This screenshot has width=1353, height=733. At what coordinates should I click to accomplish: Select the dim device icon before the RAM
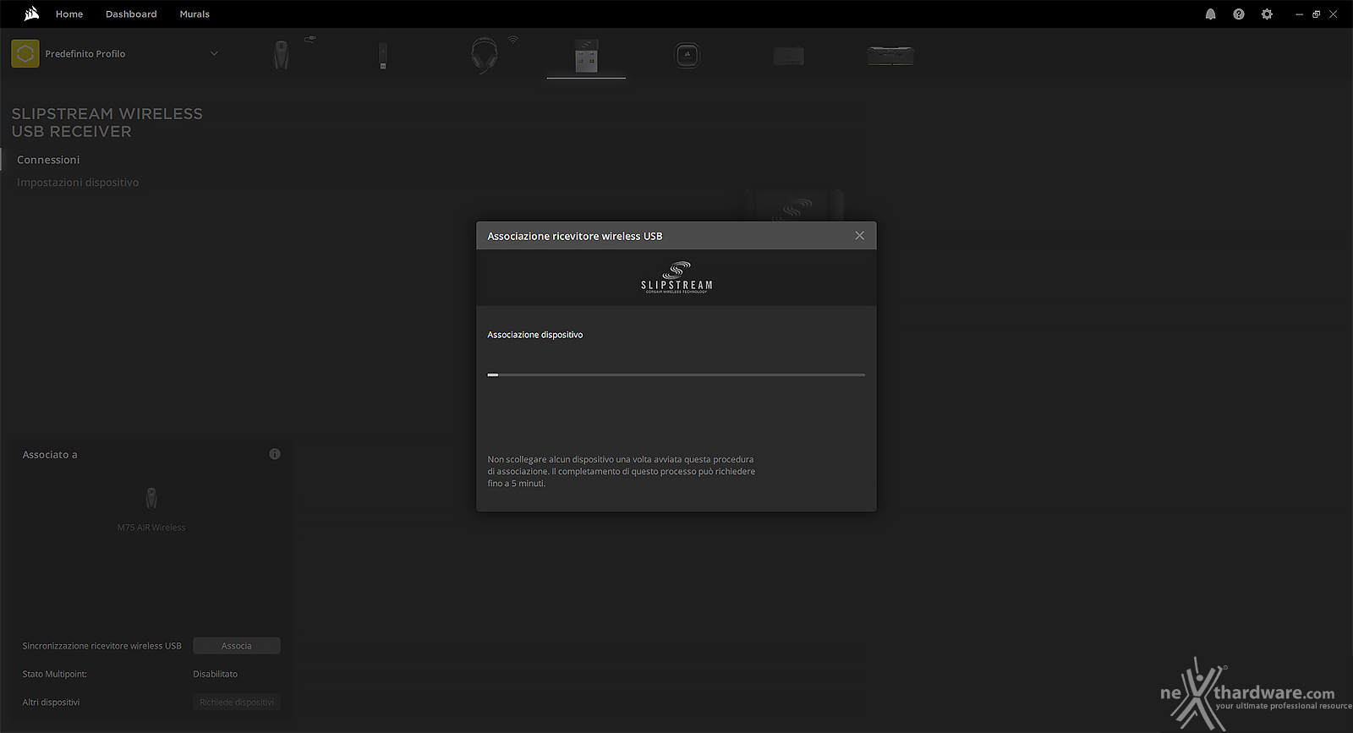tap(789, 56)
